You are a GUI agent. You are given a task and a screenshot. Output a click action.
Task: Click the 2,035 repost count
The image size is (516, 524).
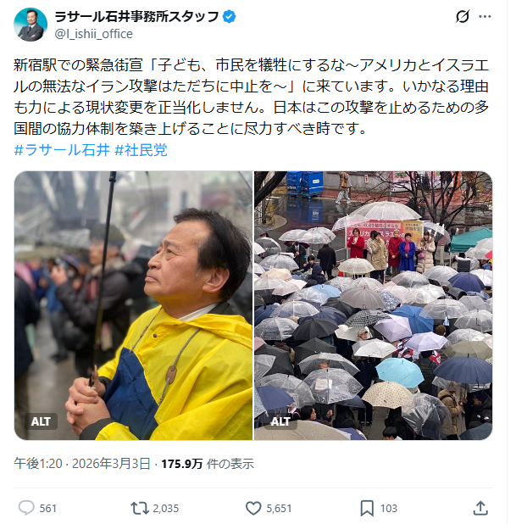tap(166, 508)
